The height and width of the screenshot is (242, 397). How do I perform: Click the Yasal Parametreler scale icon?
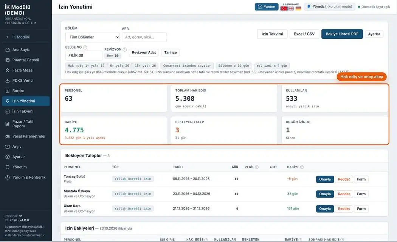tap(8, 136)
